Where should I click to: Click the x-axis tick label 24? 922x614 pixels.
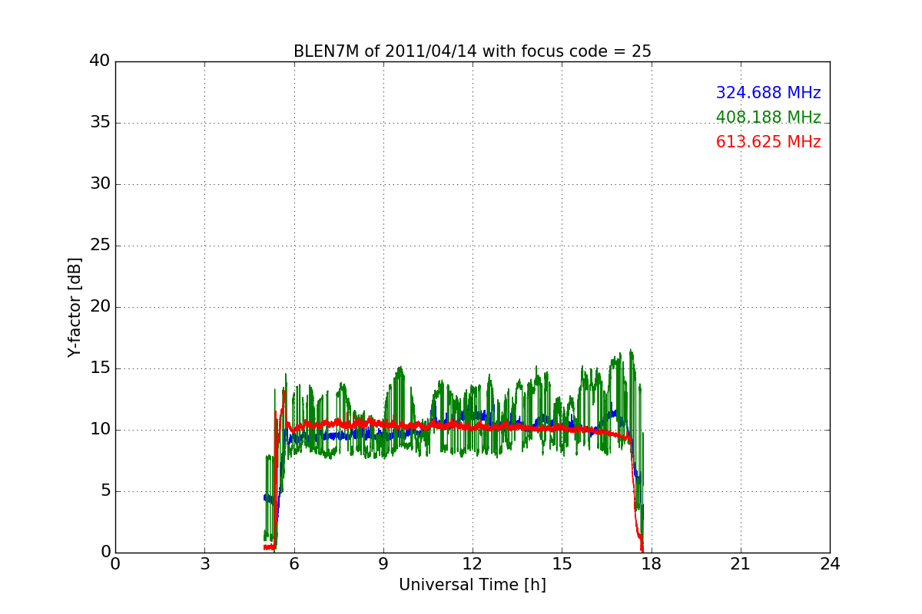pyautogui.click(x=830, y=564)
